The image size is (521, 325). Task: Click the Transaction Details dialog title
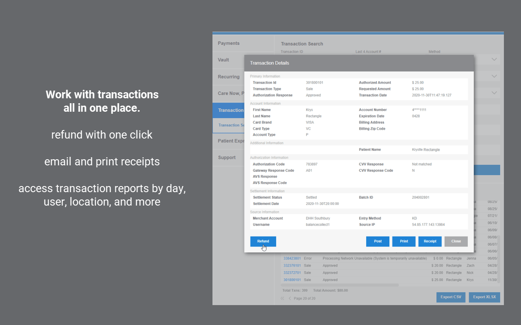pyautogui.click(x=269, y=63)
